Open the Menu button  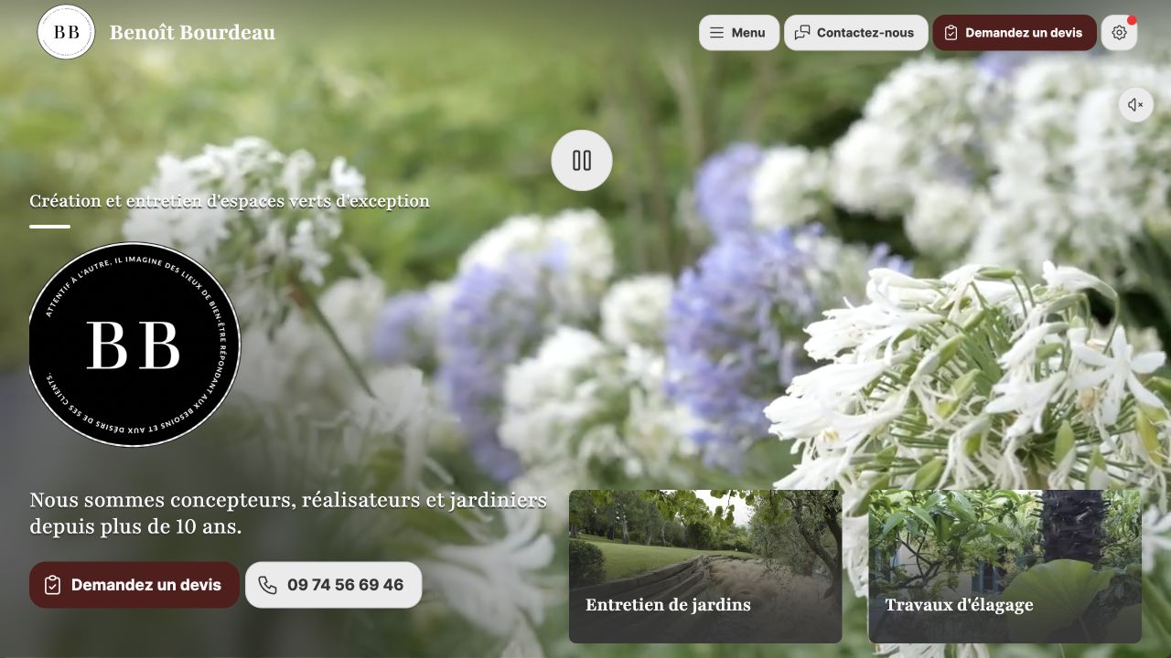pyautogui.click(x=739, y=33)
